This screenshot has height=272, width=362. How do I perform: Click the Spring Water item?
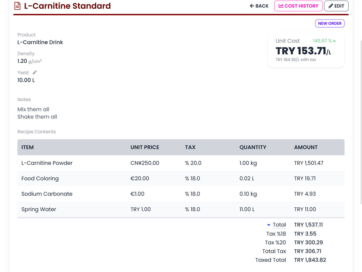[x=39, y=209]
